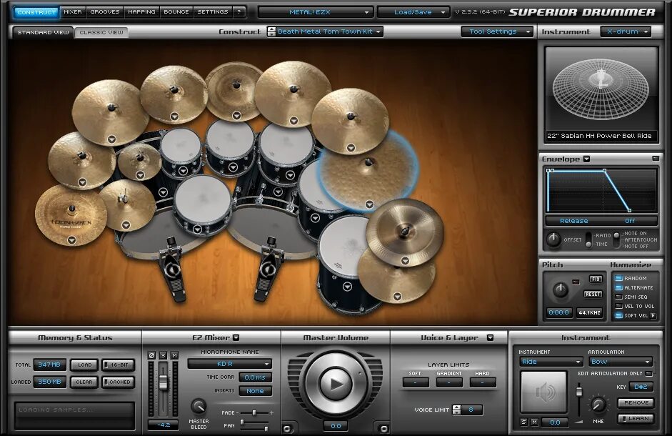Click the Pitch Reset button
The width and height of the screenshot is (672, 436).
593,294
